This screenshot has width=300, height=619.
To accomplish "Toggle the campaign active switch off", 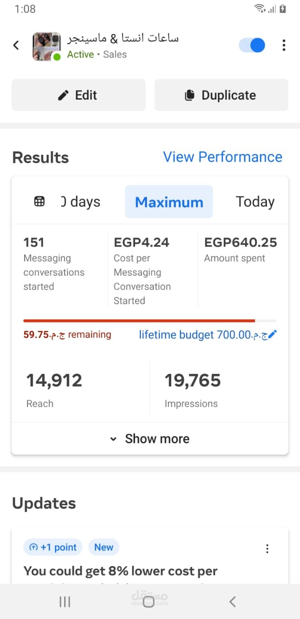I will [x=252, y=45].
